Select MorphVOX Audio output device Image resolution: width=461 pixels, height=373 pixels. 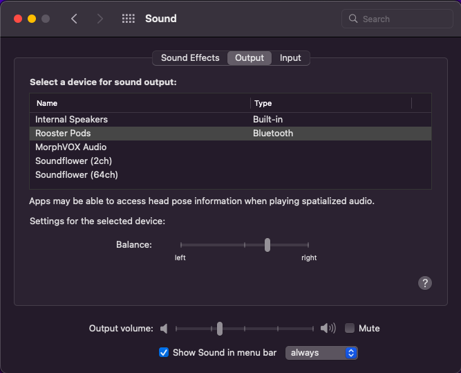click(71, 147)
